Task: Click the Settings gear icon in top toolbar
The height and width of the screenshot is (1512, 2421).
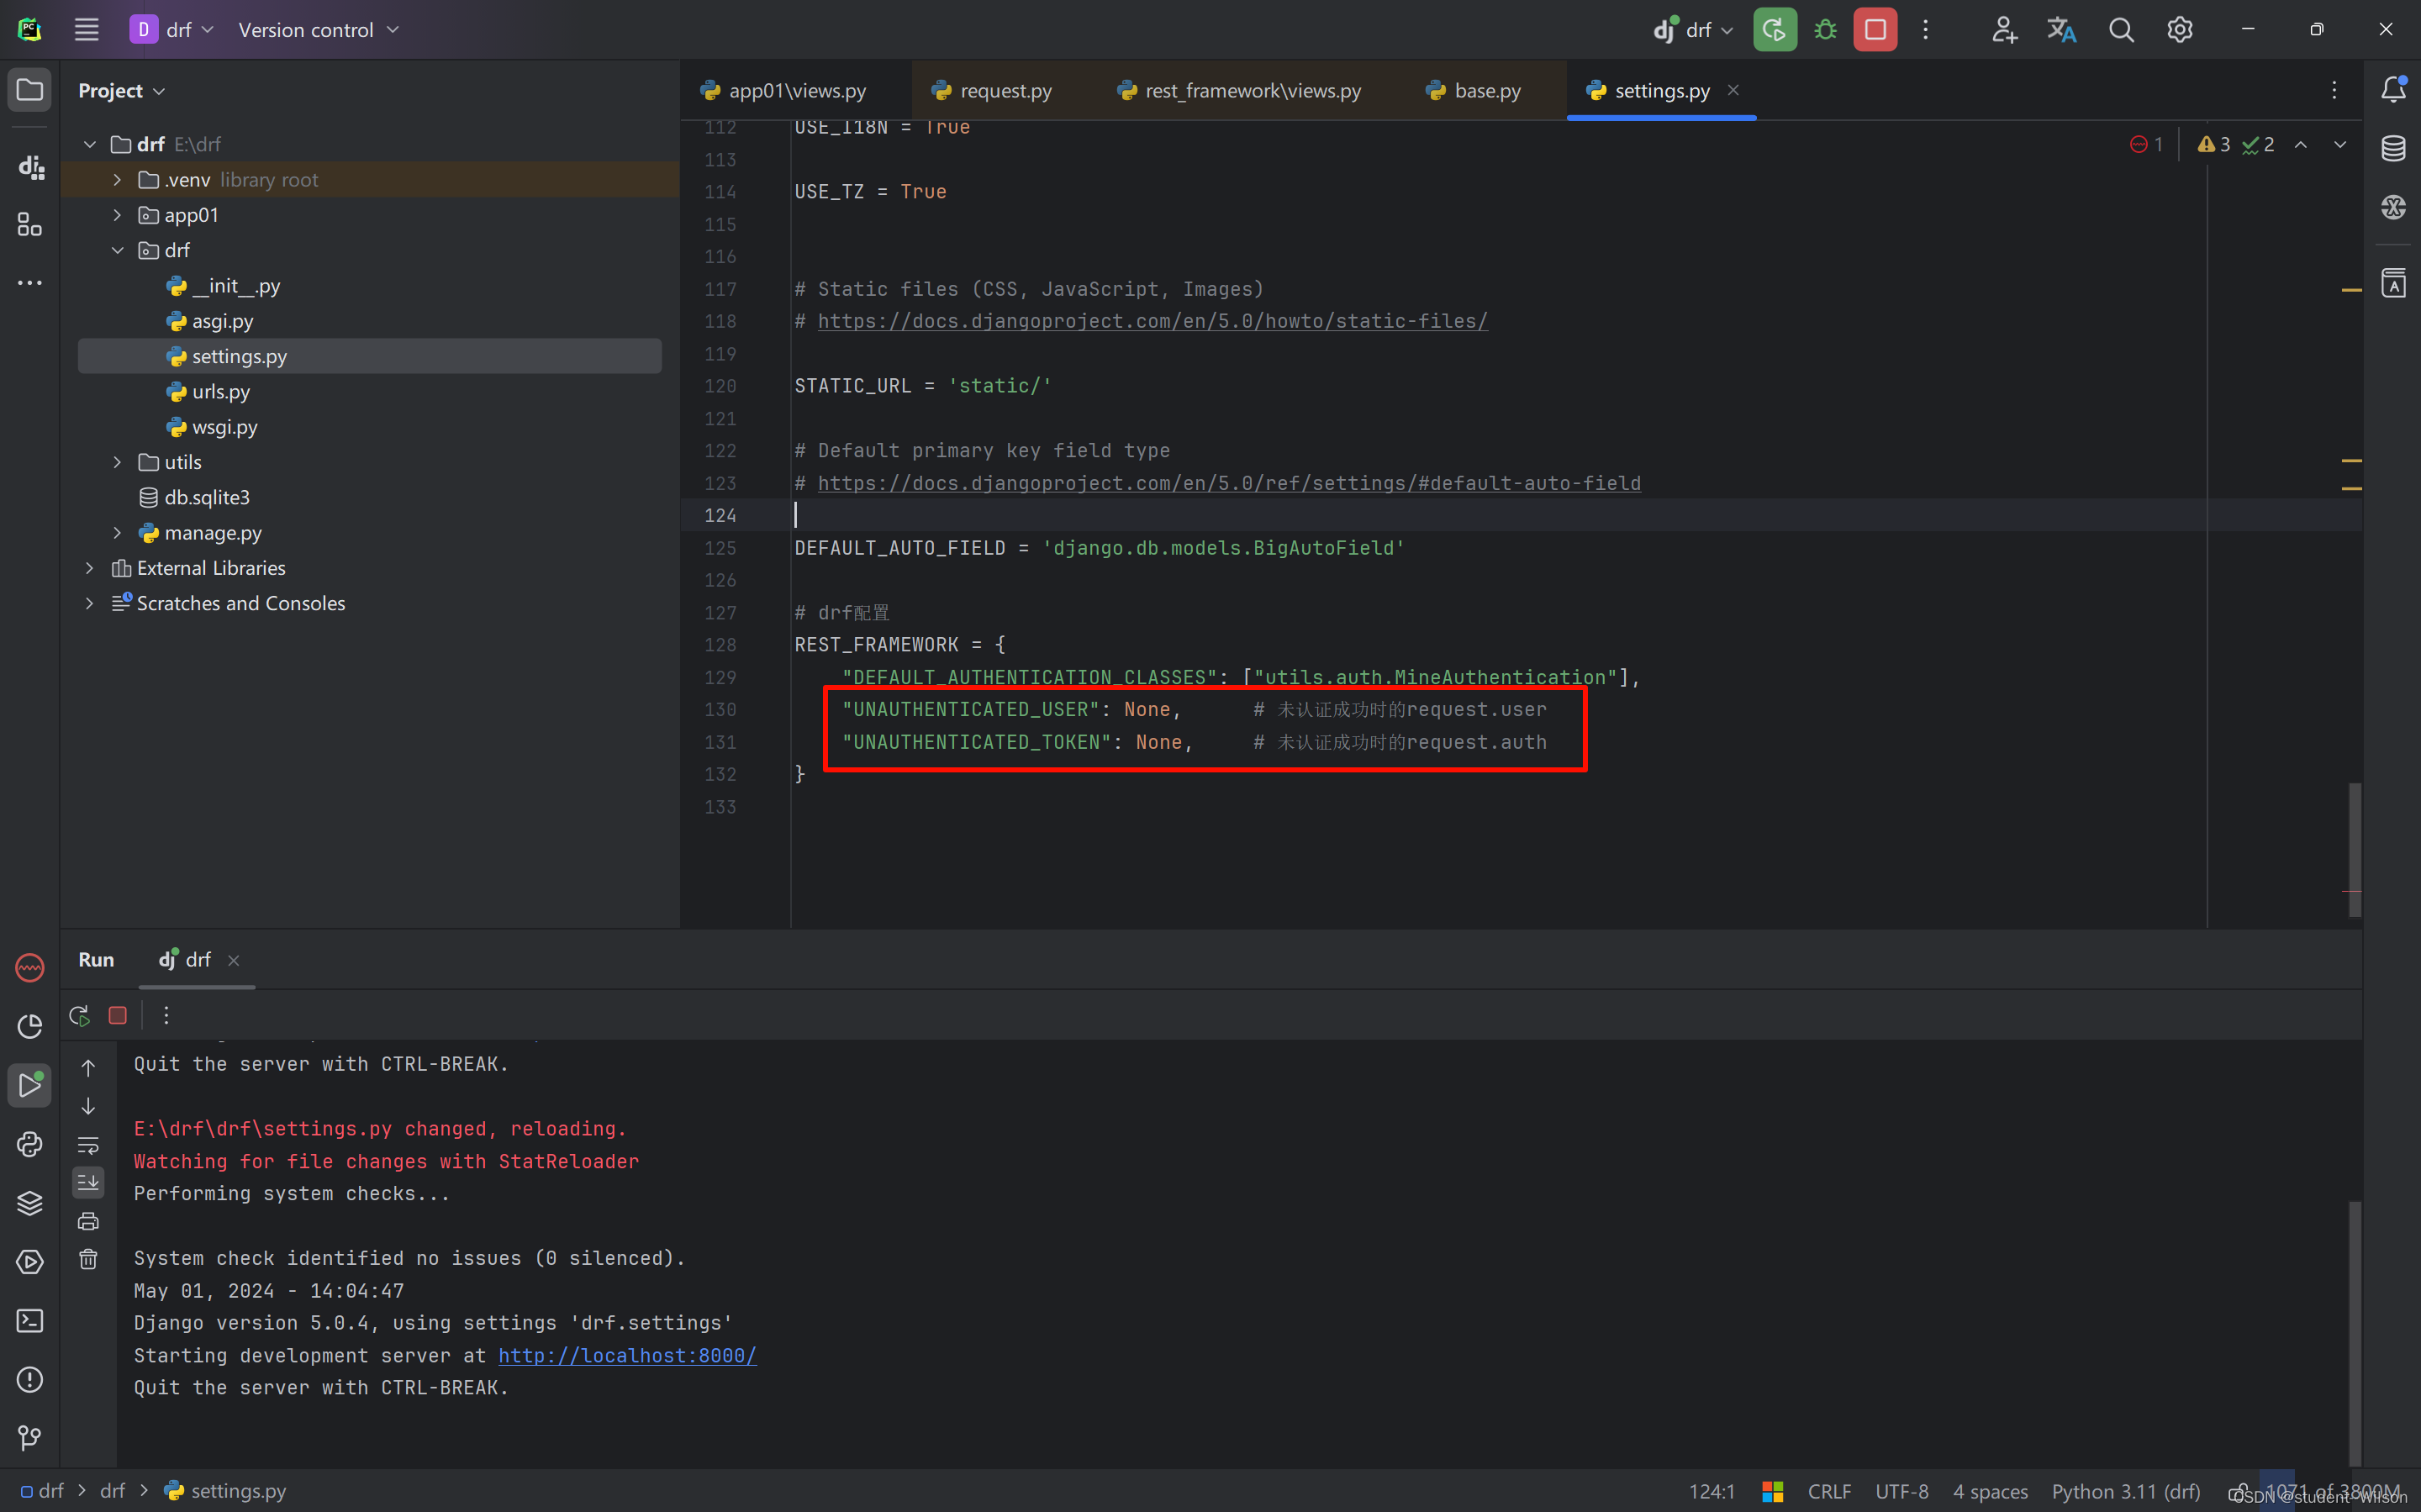Action: point(2181,29)
